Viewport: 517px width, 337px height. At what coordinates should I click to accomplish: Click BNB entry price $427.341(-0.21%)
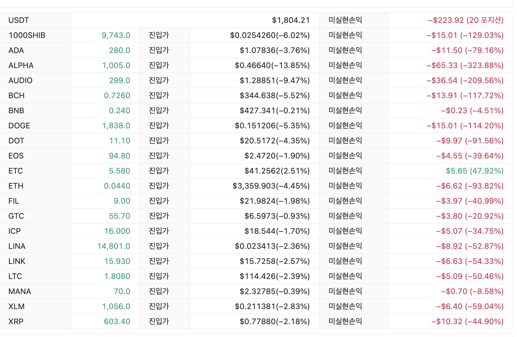275,111
